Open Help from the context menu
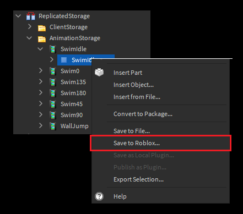243x214 pixels. [160, 196]
